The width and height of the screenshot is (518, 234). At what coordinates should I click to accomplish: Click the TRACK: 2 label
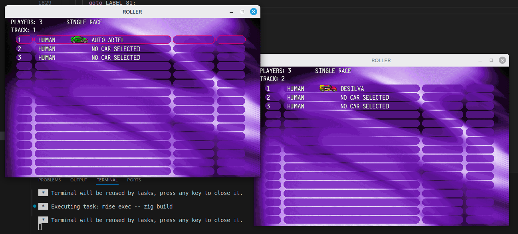tap(272, 79)
